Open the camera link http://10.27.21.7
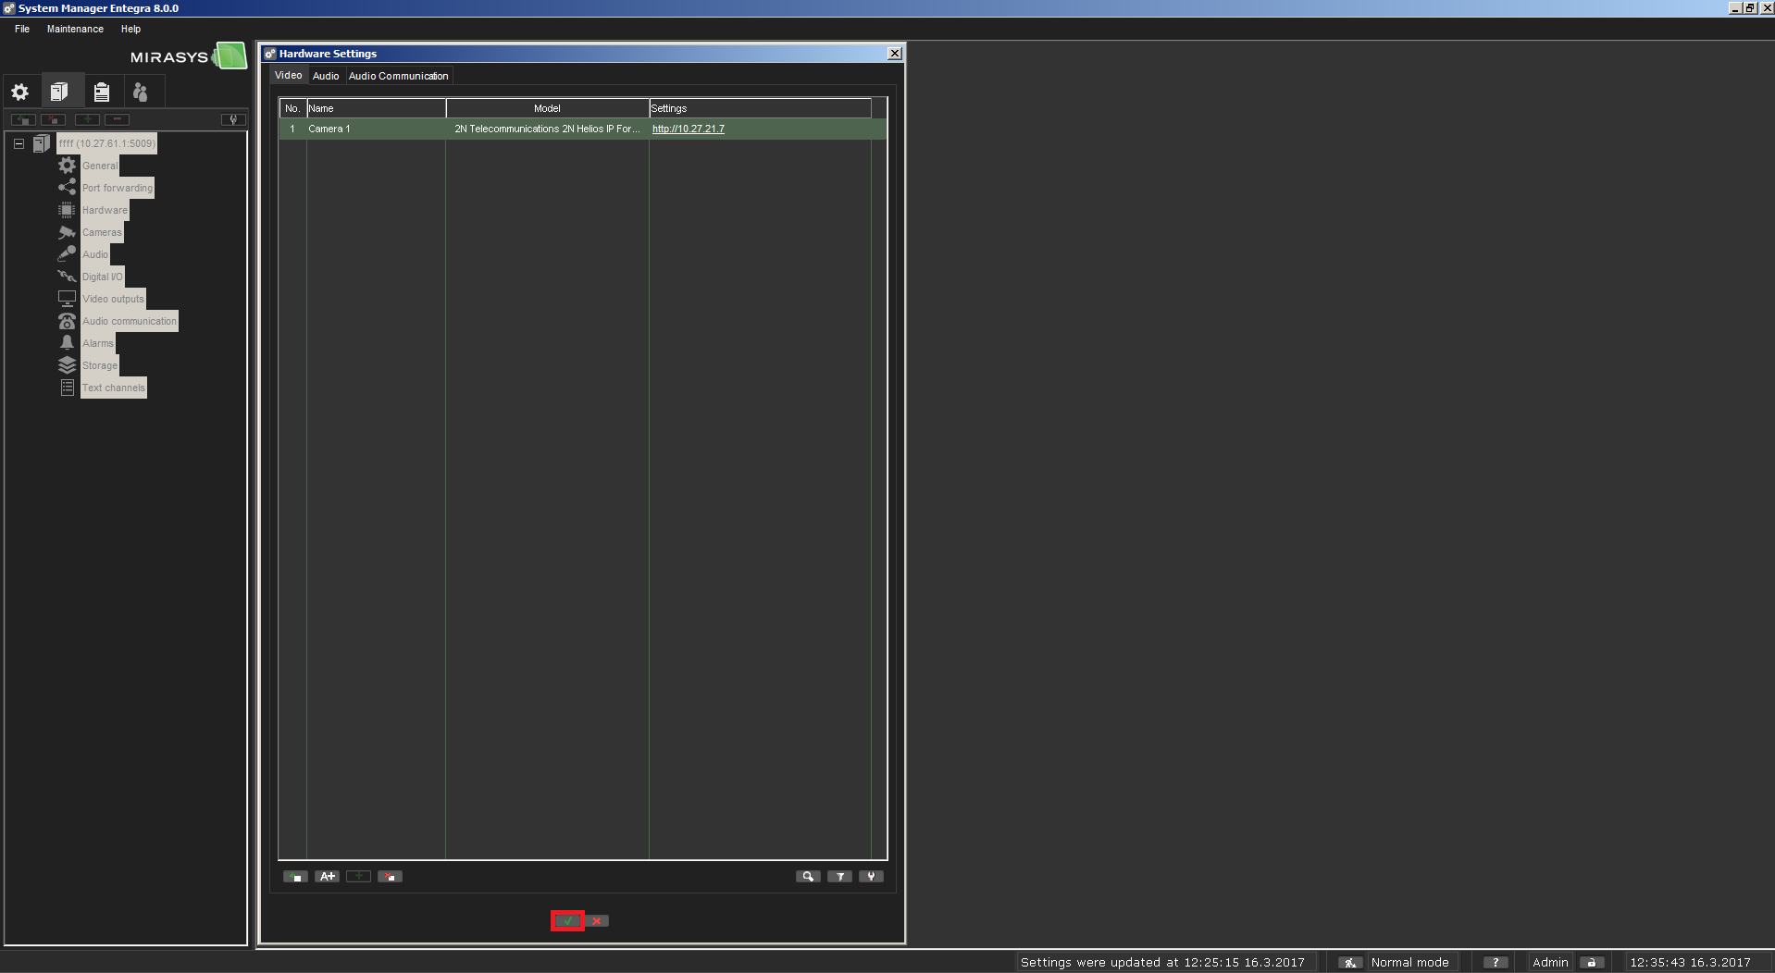 pyautogui.click(x=688, y=129)
